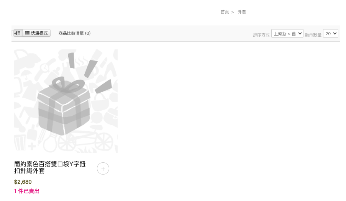This screenshot has width=346, height=201.
Task: Click the breadcrumb > separator after 首頁
Action: (233, 12)
